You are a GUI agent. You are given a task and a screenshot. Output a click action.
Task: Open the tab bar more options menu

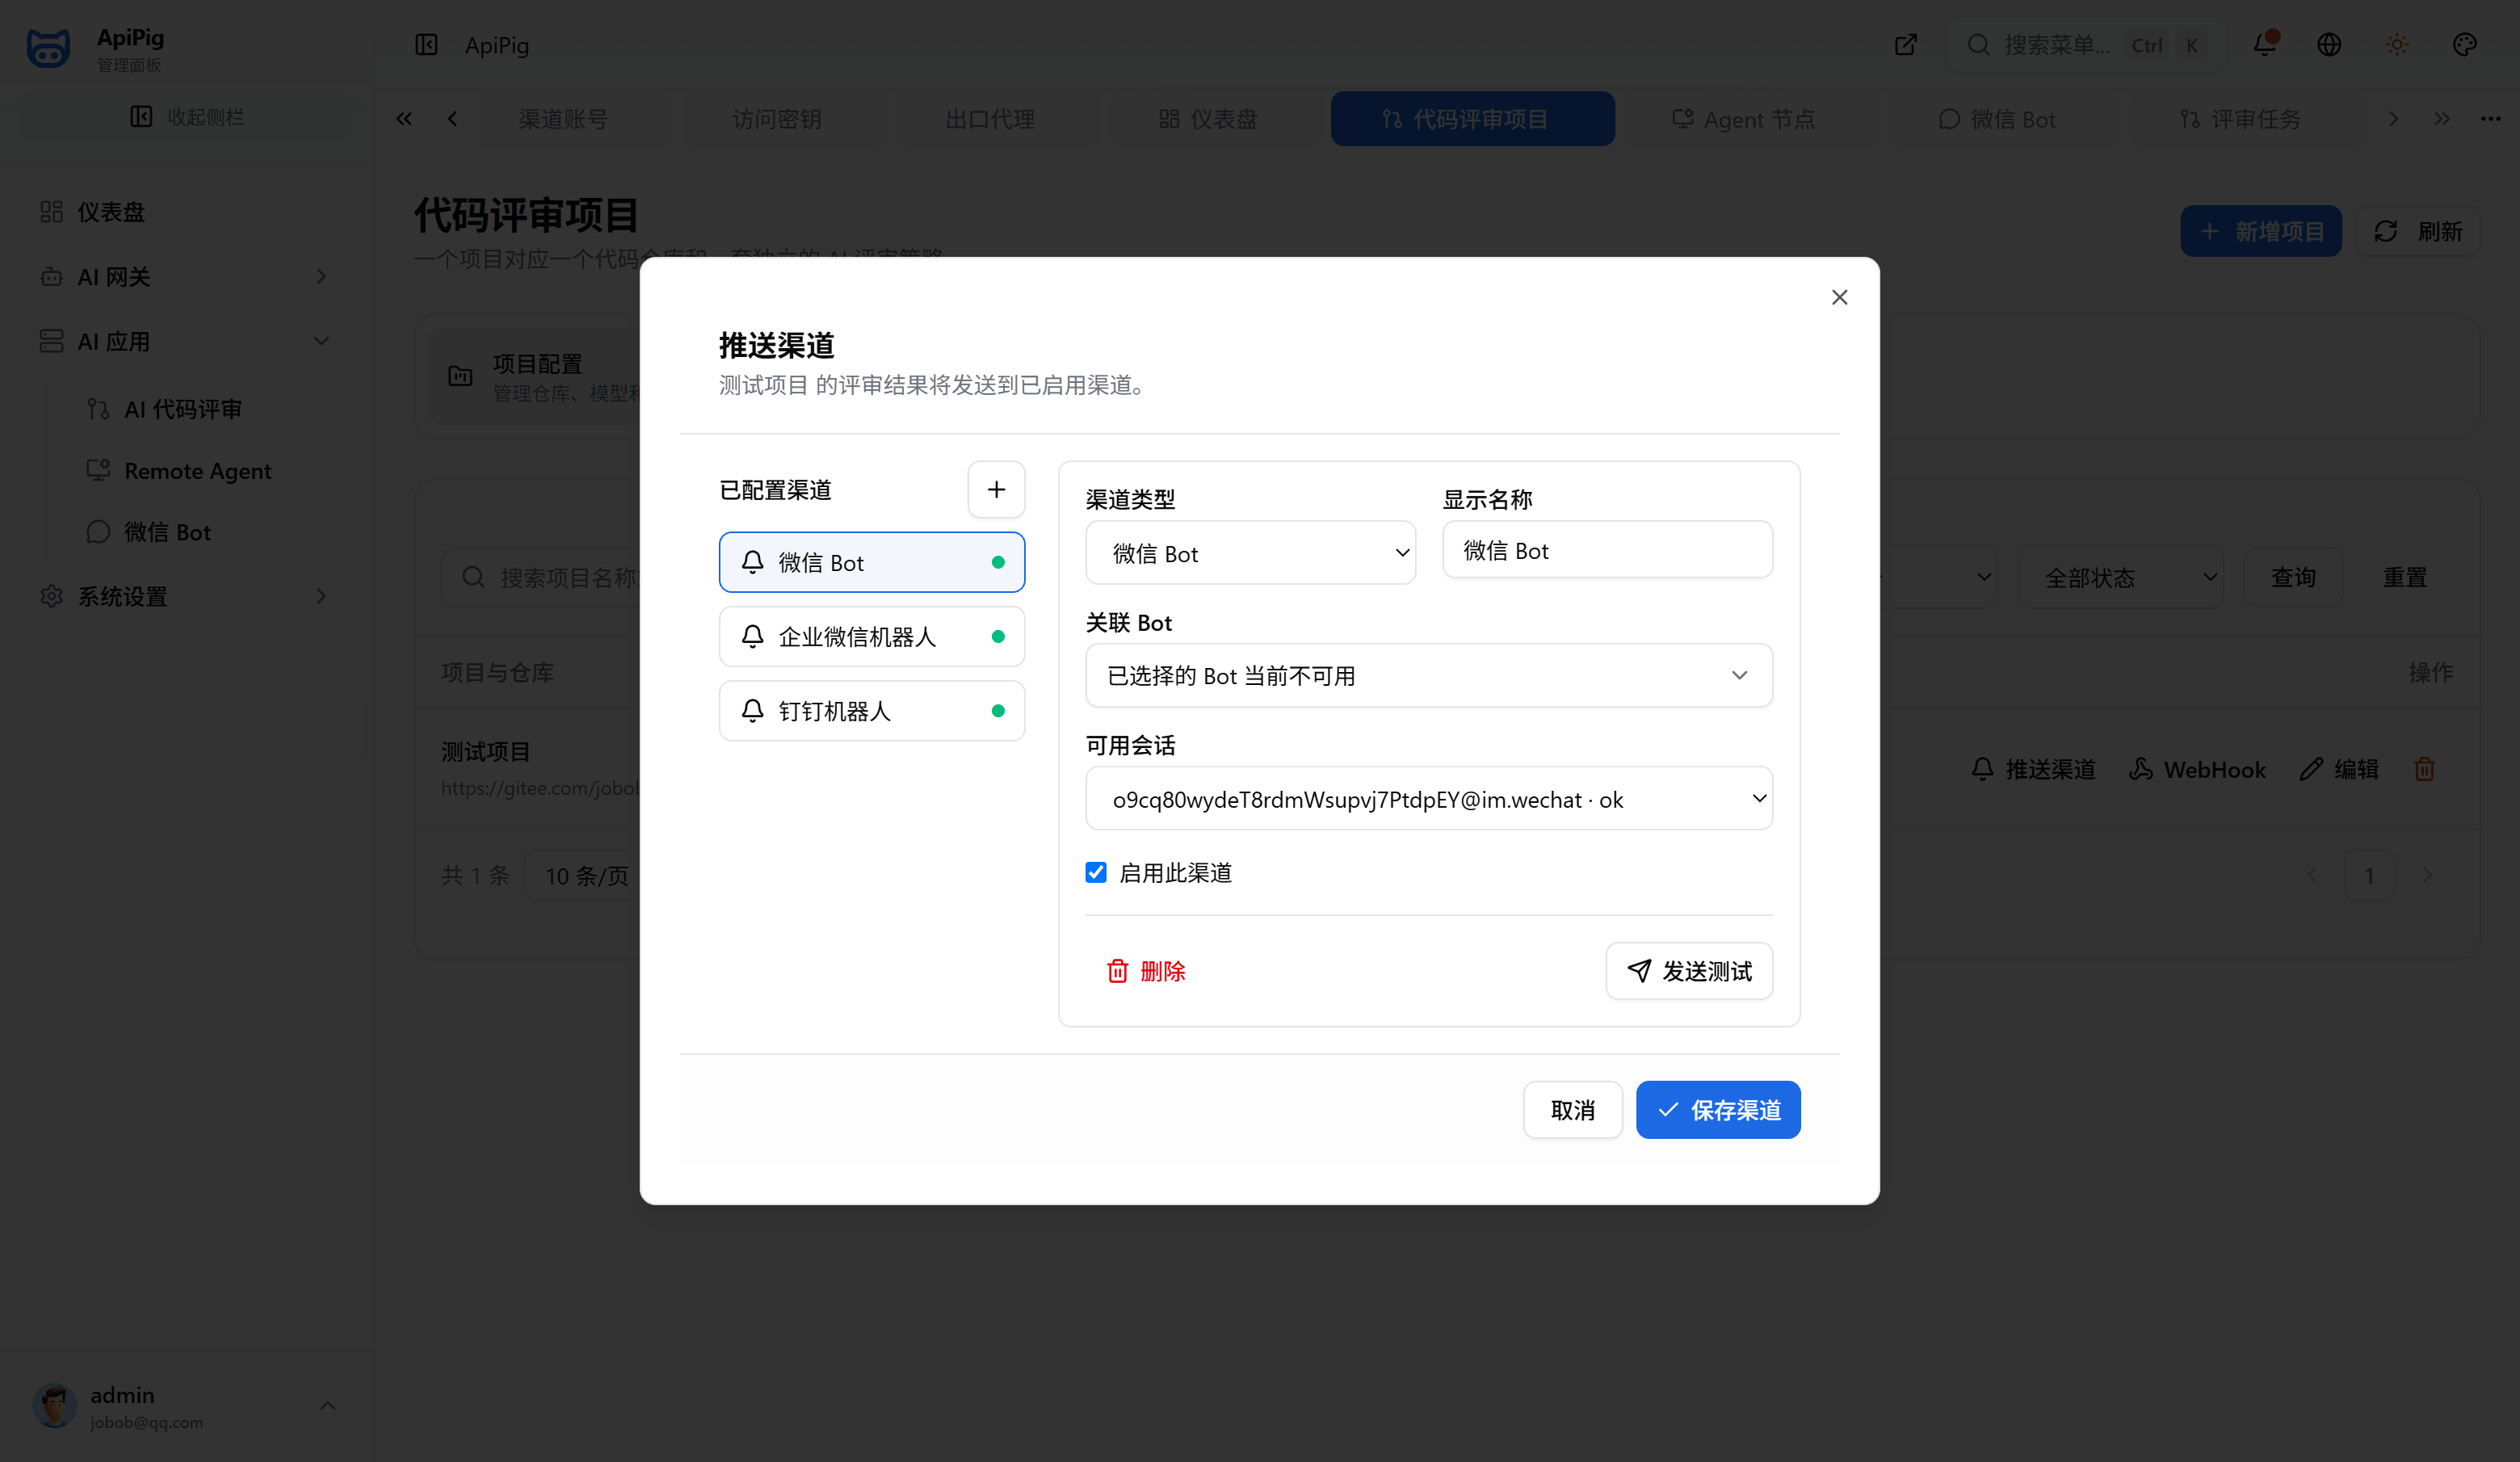click(2490, 119)
